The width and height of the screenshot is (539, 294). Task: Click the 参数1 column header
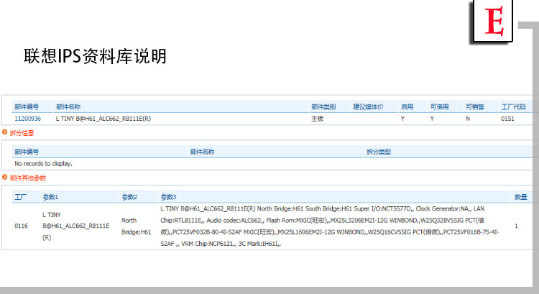[50, 197]
